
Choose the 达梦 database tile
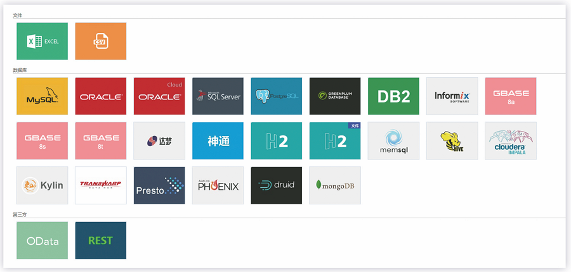click(x=159, y=140)
